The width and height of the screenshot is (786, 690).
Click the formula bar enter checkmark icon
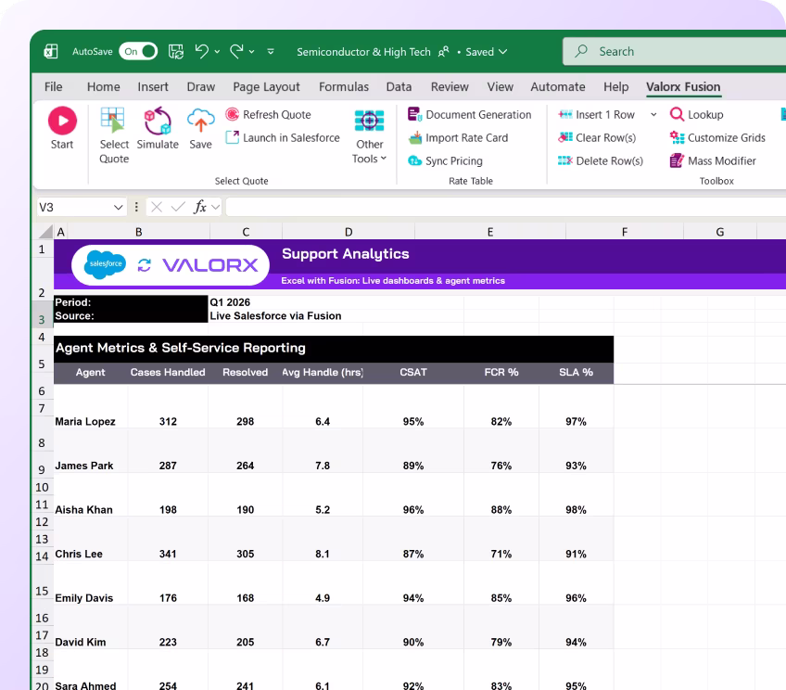point(178,207)
